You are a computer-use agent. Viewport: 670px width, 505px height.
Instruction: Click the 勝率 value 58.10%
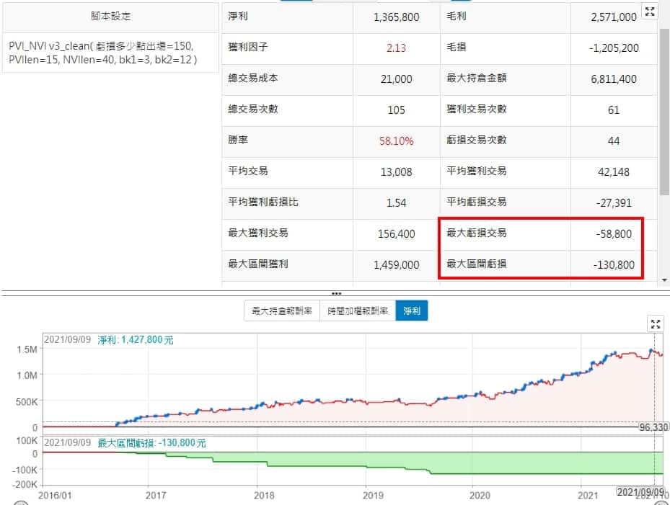pos(396,140)
